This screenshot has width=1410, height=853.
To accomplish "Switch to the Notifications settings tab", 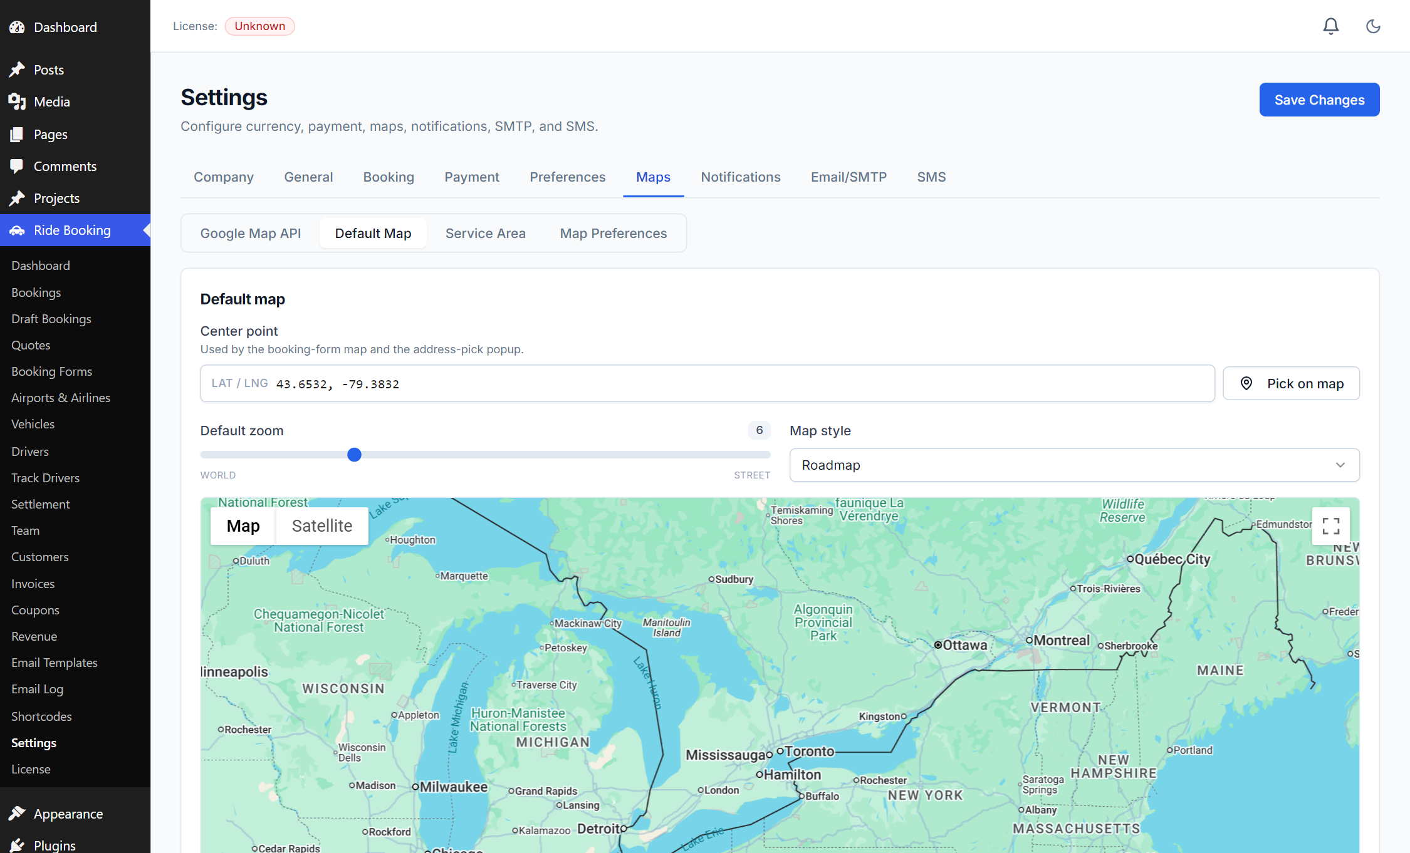I will click(740, 177).
